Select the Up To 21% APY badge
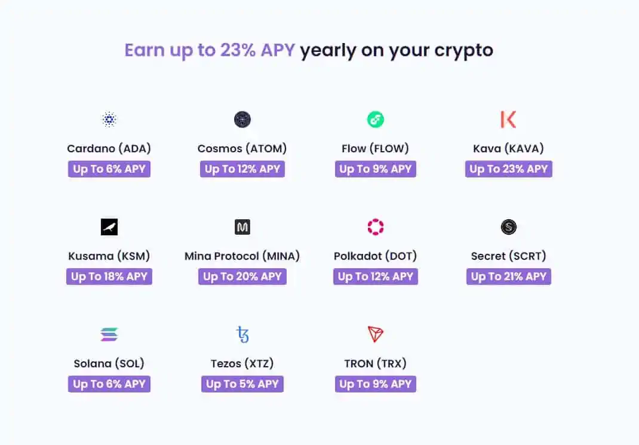The height and width of the screenshot is (445, 639). point(509,277)
